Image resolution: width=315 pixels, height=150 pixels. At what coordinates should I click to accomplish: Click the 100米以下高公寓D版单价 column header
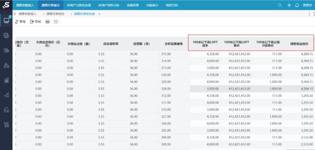tap(268, 44)
